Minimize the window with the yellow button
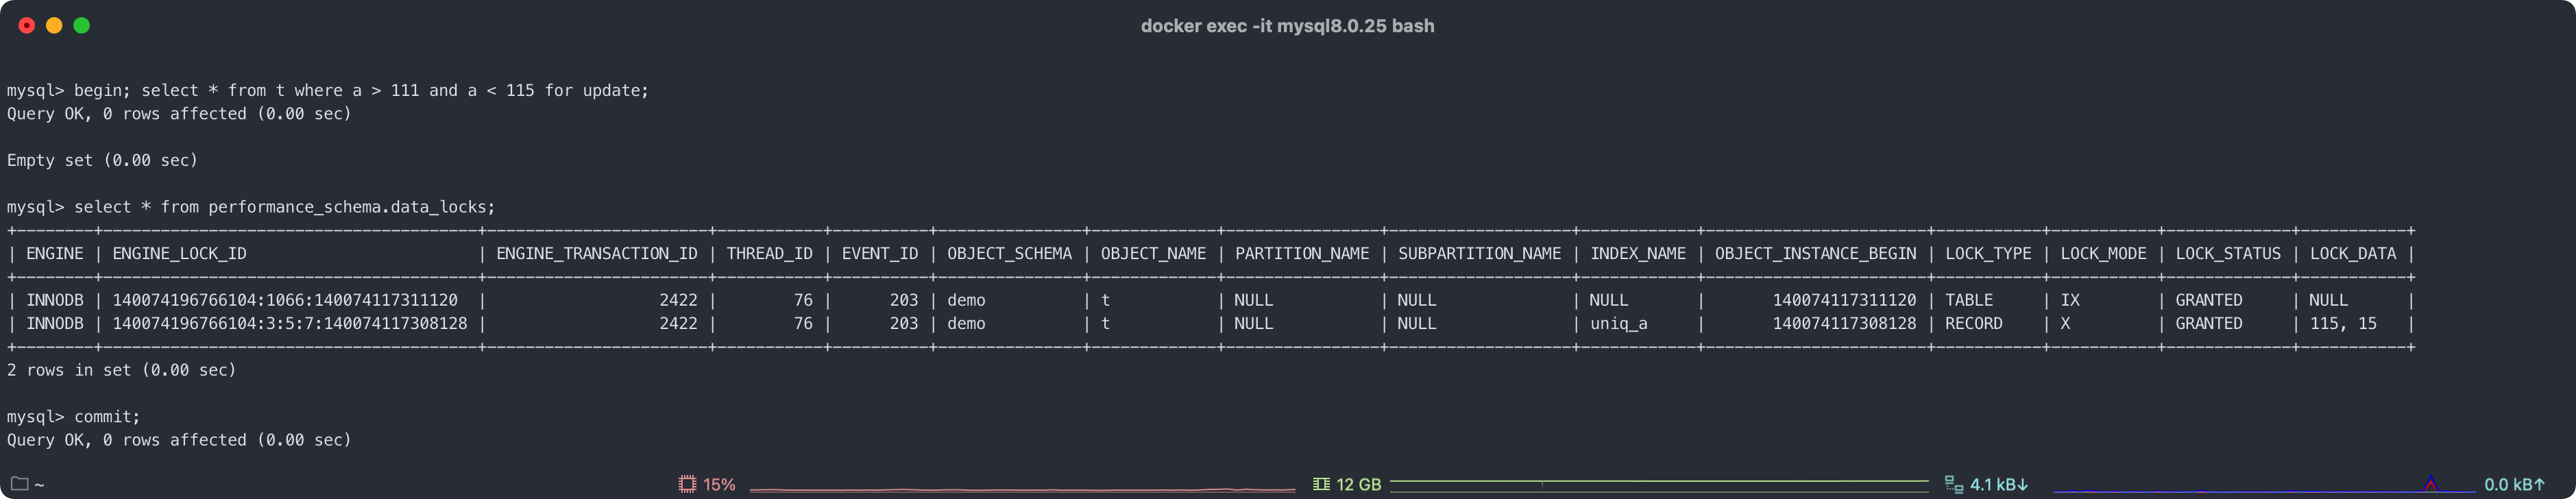This screenshot has width=2576, height=499. (54, 26)
